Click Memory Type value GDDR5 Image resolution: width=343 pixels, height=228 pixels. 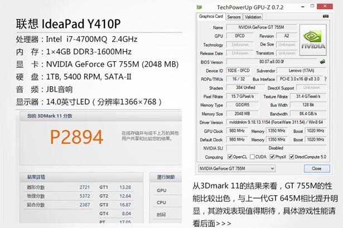243,105
